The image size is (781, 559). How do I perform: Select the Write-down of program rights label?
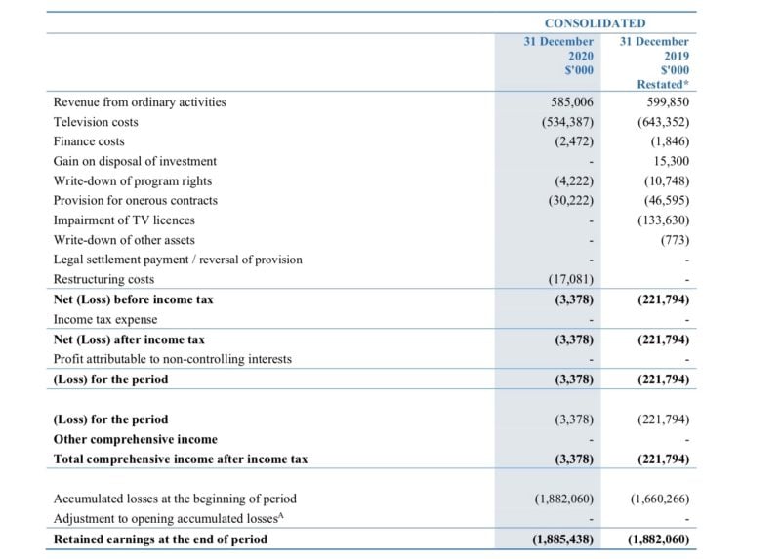point(133,180)
